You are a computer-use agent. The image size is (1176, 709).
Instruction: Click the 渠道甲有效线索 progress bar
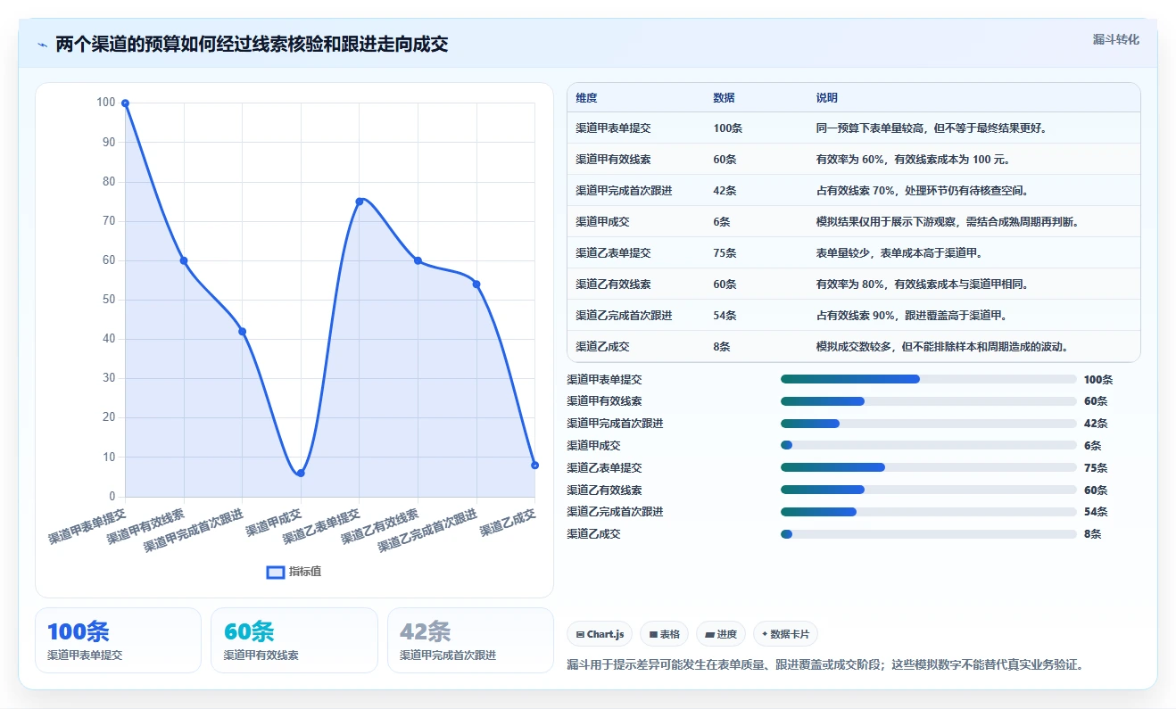(929, 401)
